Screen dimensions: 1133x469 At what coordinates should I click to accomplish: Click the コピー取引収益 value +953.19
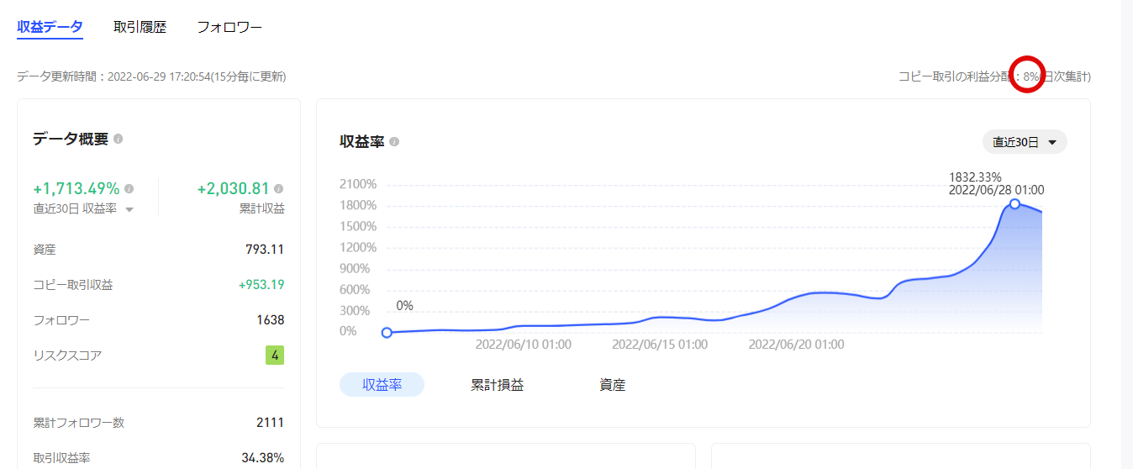(x=261, y=285)
